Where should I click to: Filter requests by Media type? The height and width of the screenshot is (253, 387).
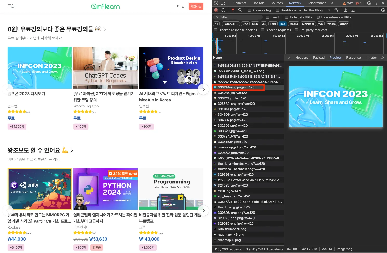[294, 24]
